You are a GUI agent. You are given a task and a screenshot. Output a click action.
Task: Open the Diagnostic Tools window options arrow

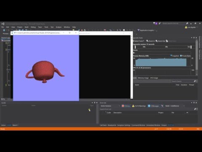point(191,38)
